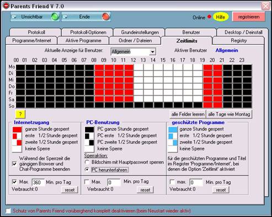Pick Internet 'erste 1/2 Stunde gesperrt' swatch
The height and width of the screenshot is (217, 272).
(x=17, y=136)
